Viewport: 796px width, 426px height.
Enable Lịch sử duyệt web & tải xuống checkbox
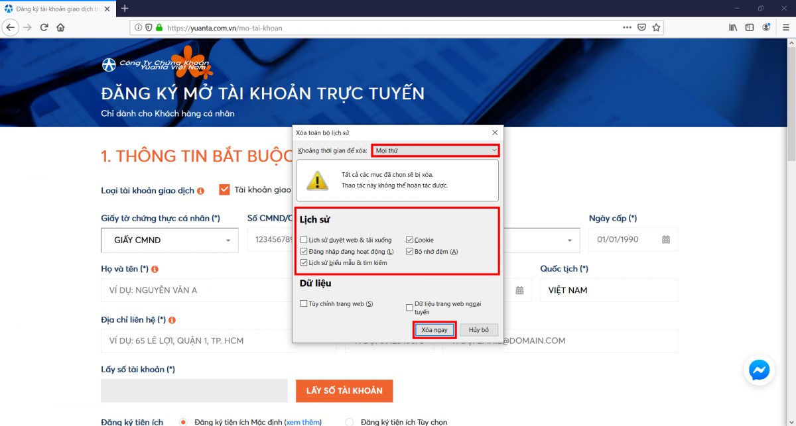coord(304,240)
